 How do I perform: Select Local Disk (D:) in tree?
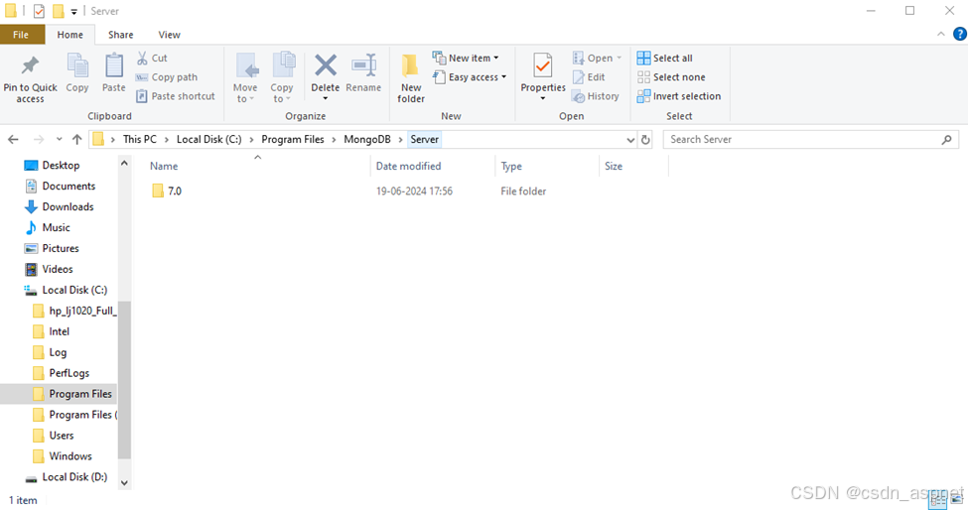pos(74,476)
